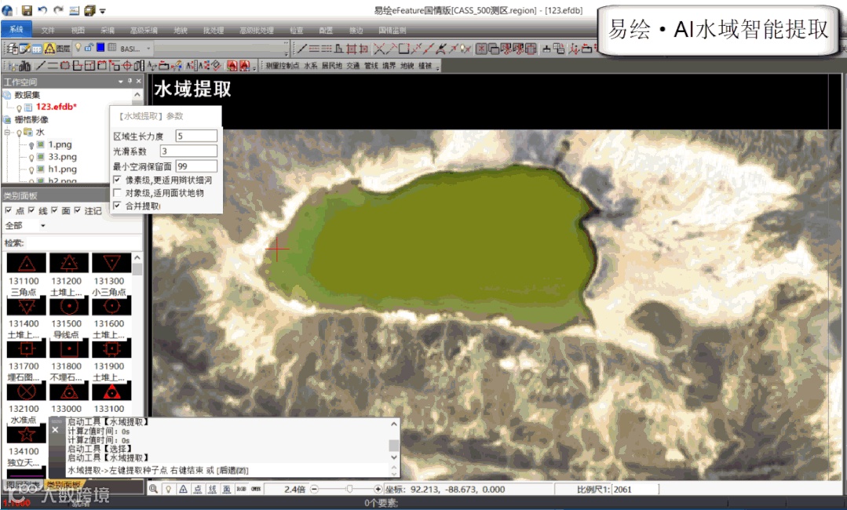This screenshot has height=510, width=847.
Task: Click the second red A annotation icon
Action: pyautogui.click(x=245, y=66)
